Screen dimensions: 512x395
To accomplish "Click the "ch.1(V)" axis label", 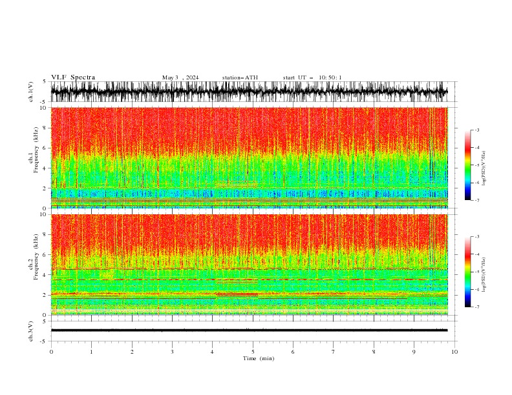I will [31, 92].
